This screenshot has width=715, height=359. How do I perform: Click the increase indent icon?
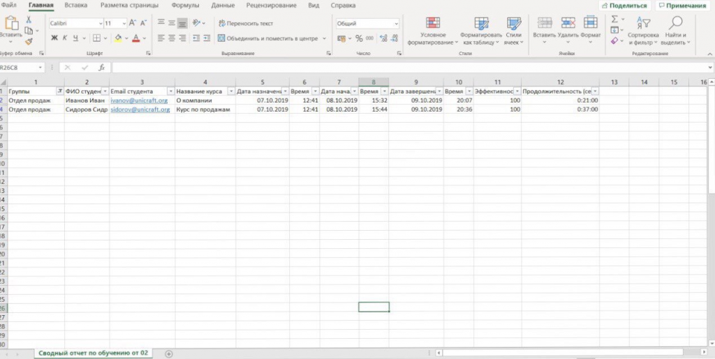pos(207,38)
